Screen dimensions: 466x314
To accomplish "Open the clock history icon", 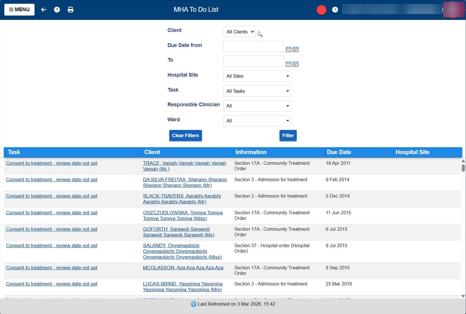I will tap(335, 10).
